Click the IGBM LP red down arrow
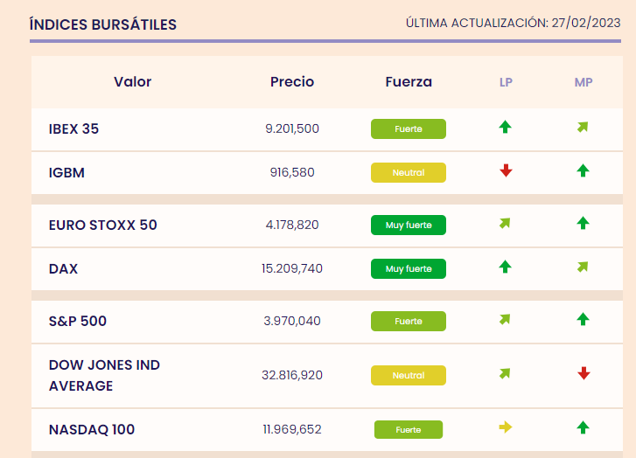 click(x=506, y=171)
